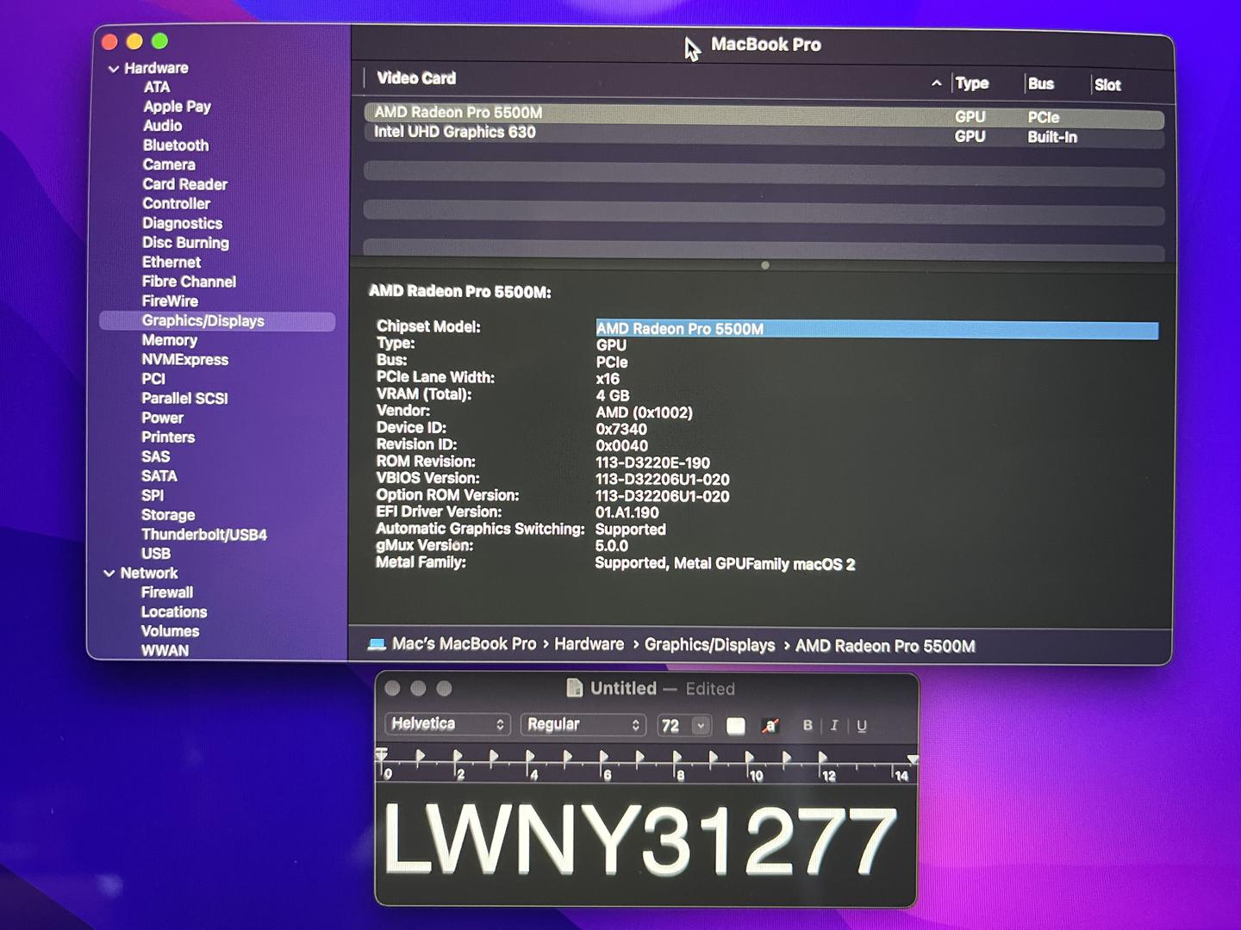1241x930 pixels.
Task: Toggle underline formatting in TextEdit
Action: (x=861, y=726)
